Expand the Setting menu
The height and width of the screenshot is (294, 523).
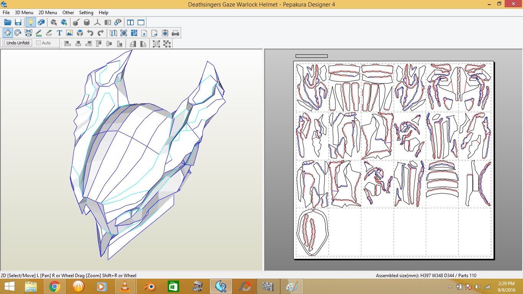pyautogui.click(x=86, y=13)
